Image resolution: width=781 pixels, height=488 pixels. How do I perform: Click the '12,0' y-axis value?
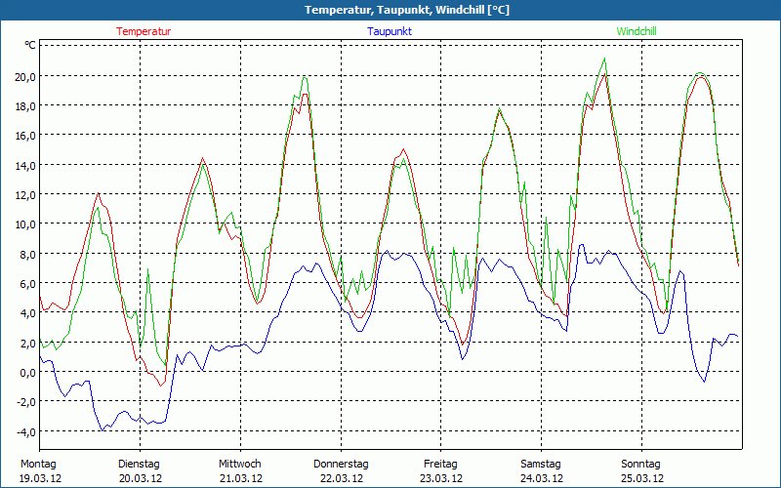point(25,194)
